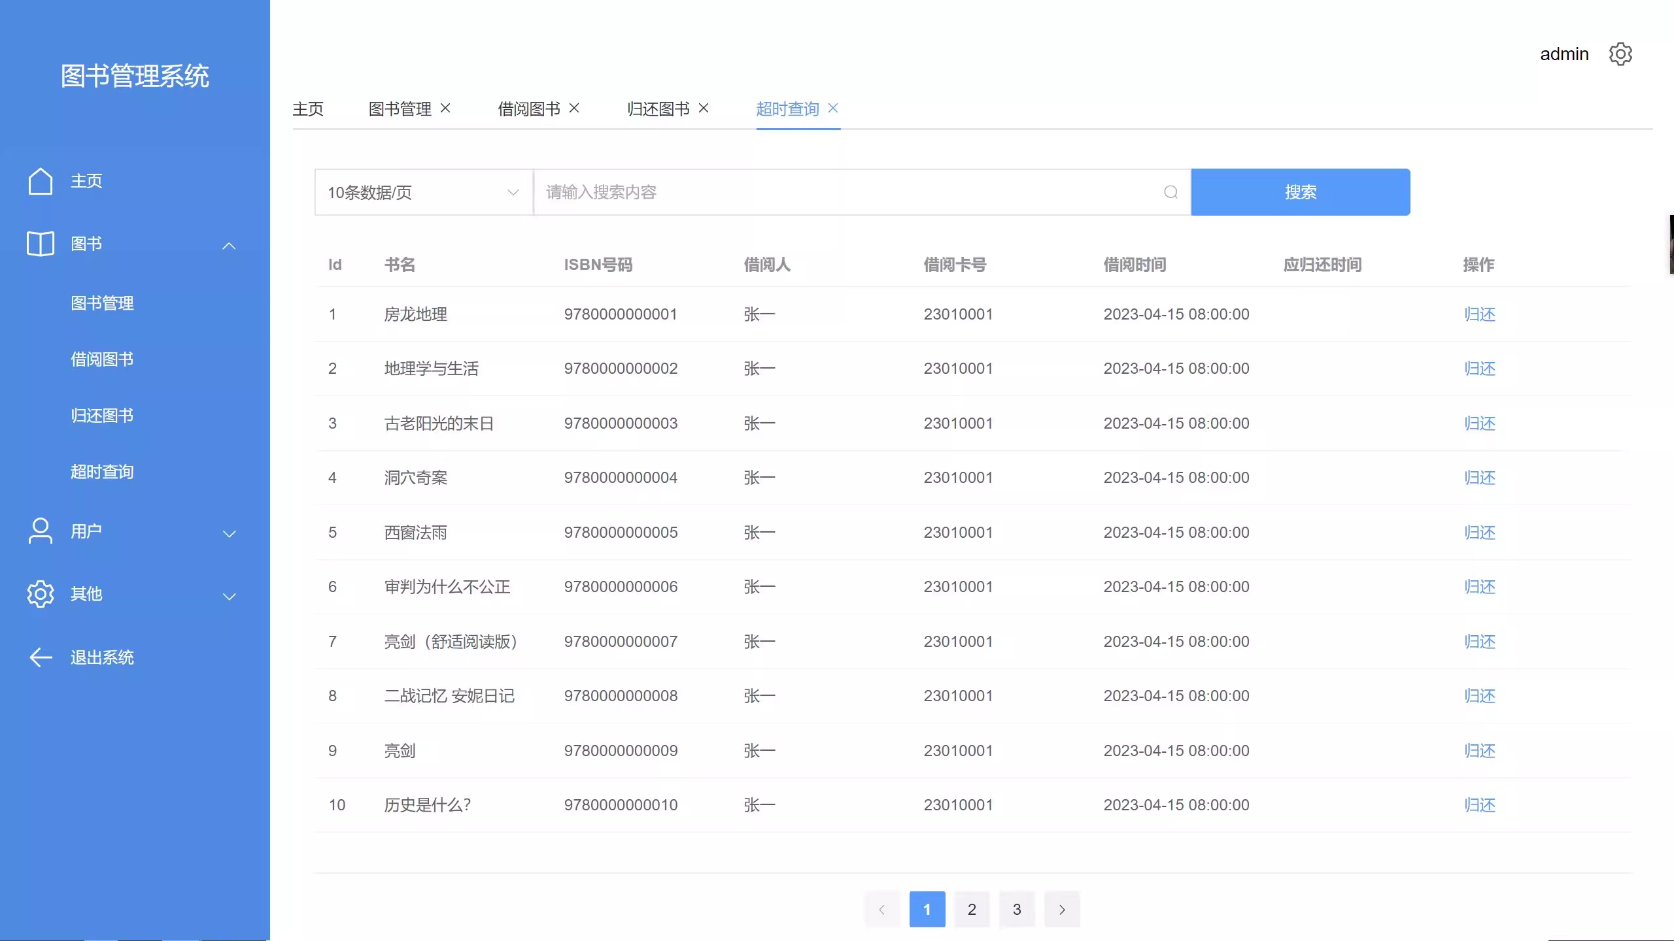Open 超时查询 in the sidebar
Image resolution: width=1674 pixels, height=941 pixels.
[102, 472]
